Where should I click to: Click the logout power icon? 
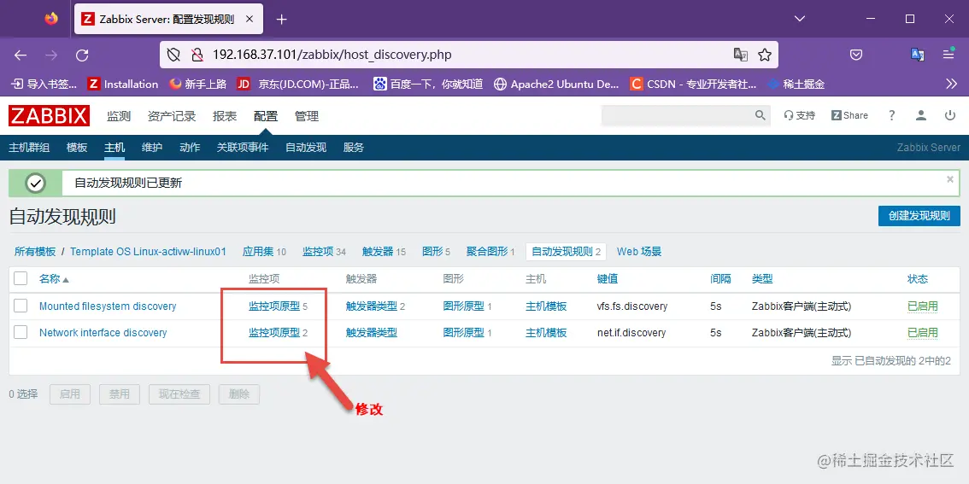tap(950, 115)
